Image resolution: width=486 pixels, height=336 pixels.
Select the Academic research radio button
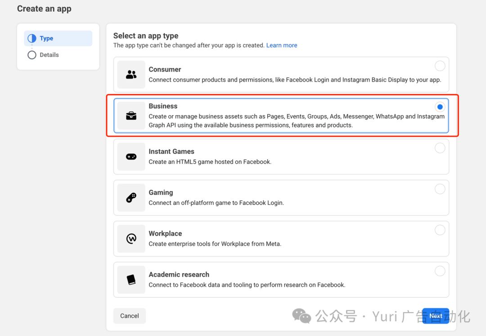pos(440,271)
